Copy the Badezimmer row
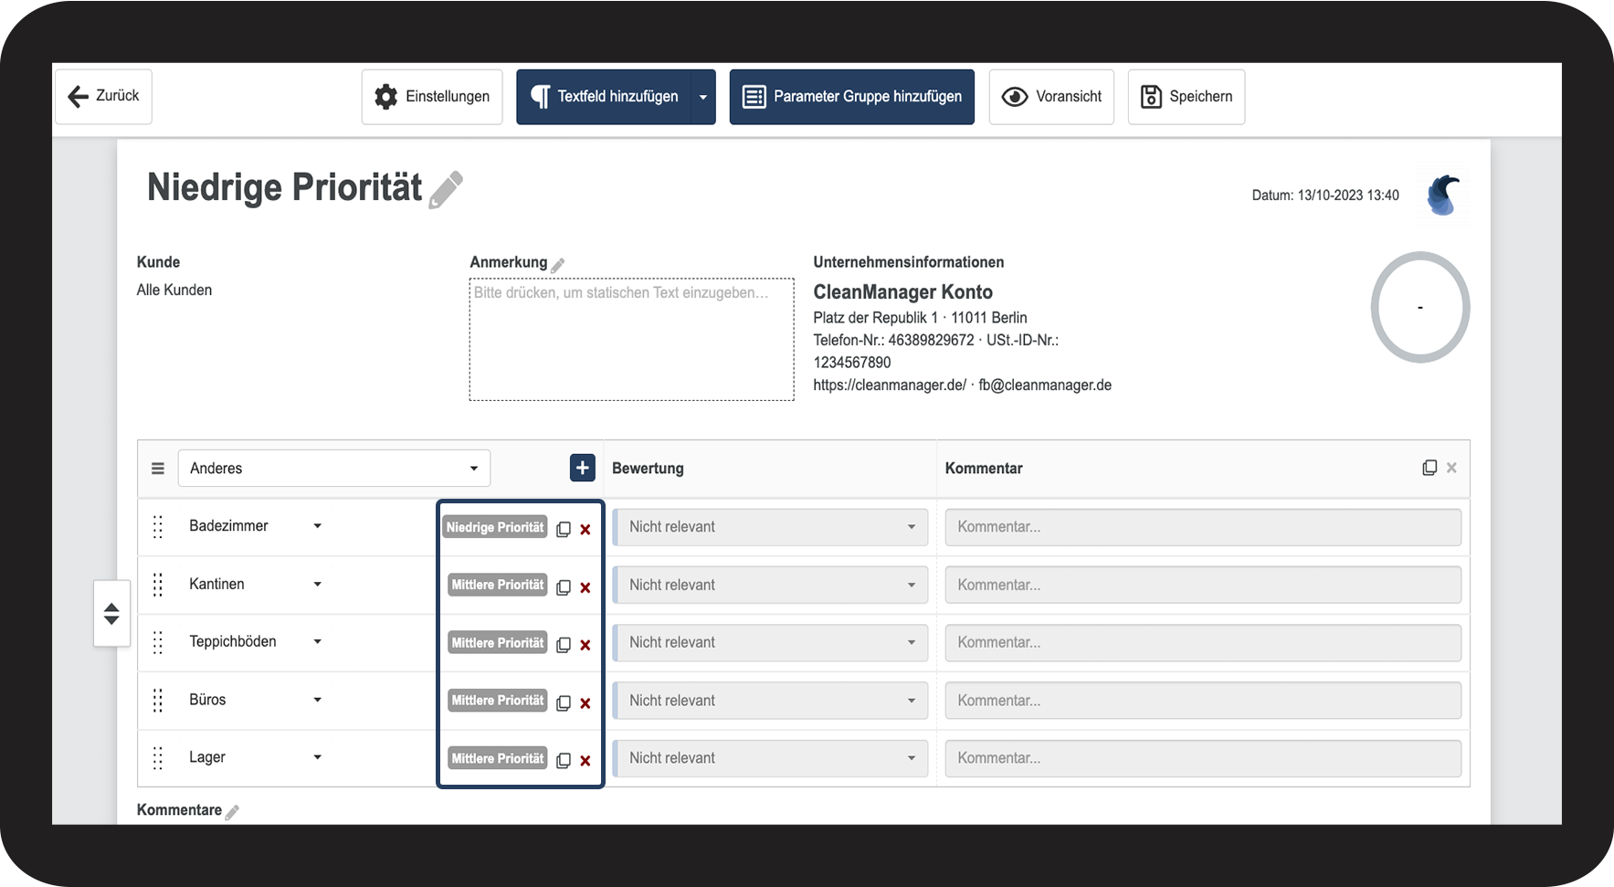Viewport: 1614px width, 887px height. [564, 530]
